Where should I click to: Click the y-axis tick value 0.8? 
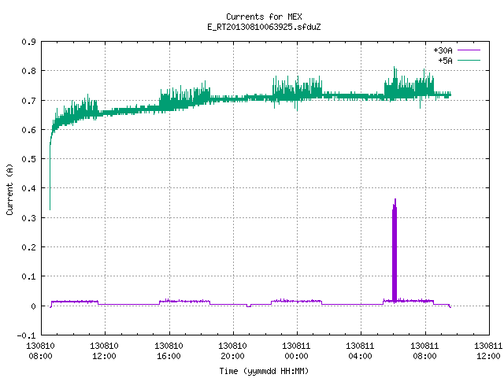28,71
